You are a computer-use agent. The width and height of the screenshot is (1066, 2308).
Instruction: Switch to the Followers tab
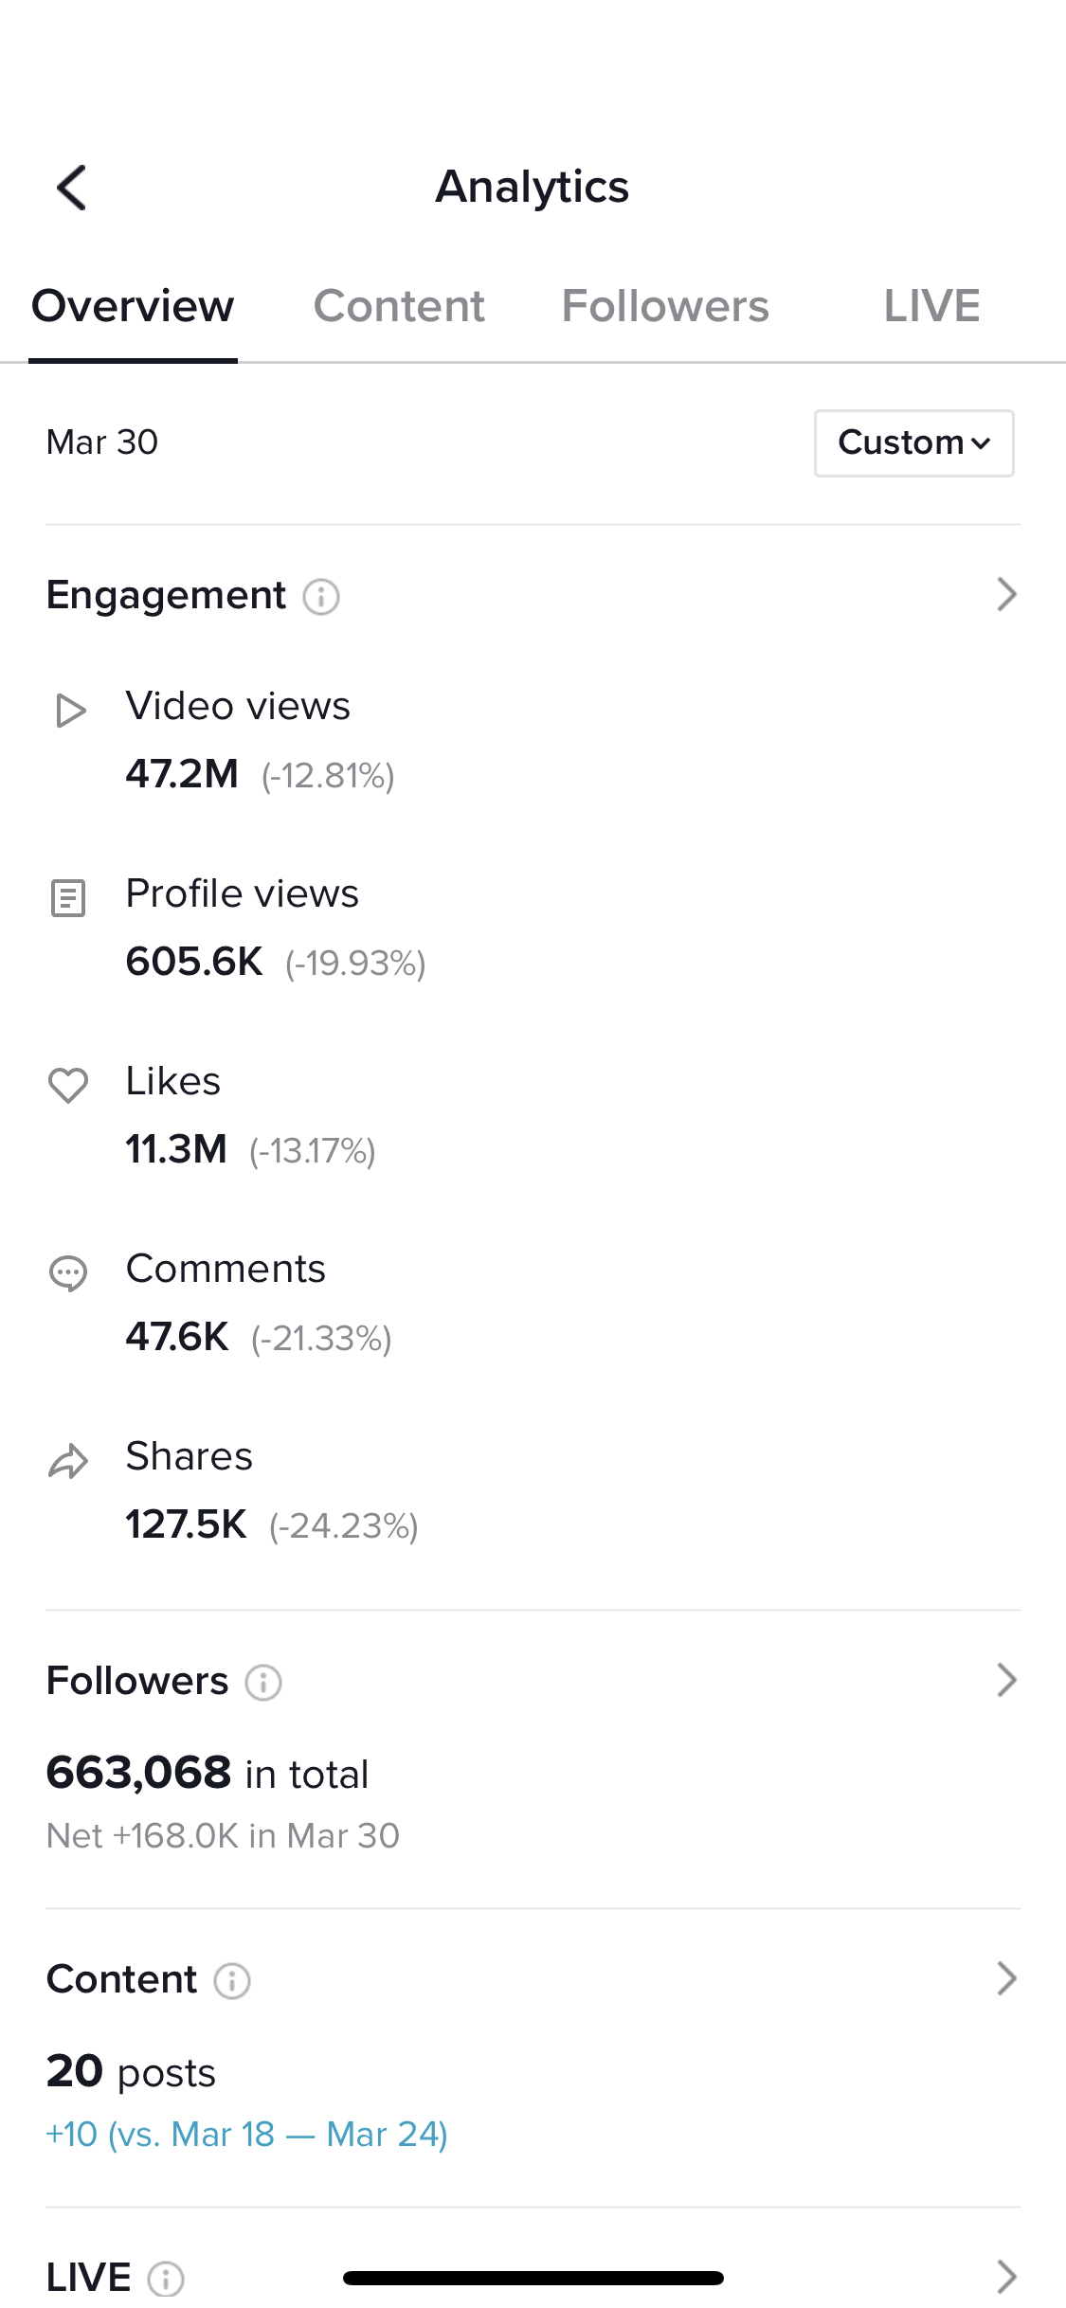(x=665, y=306)
